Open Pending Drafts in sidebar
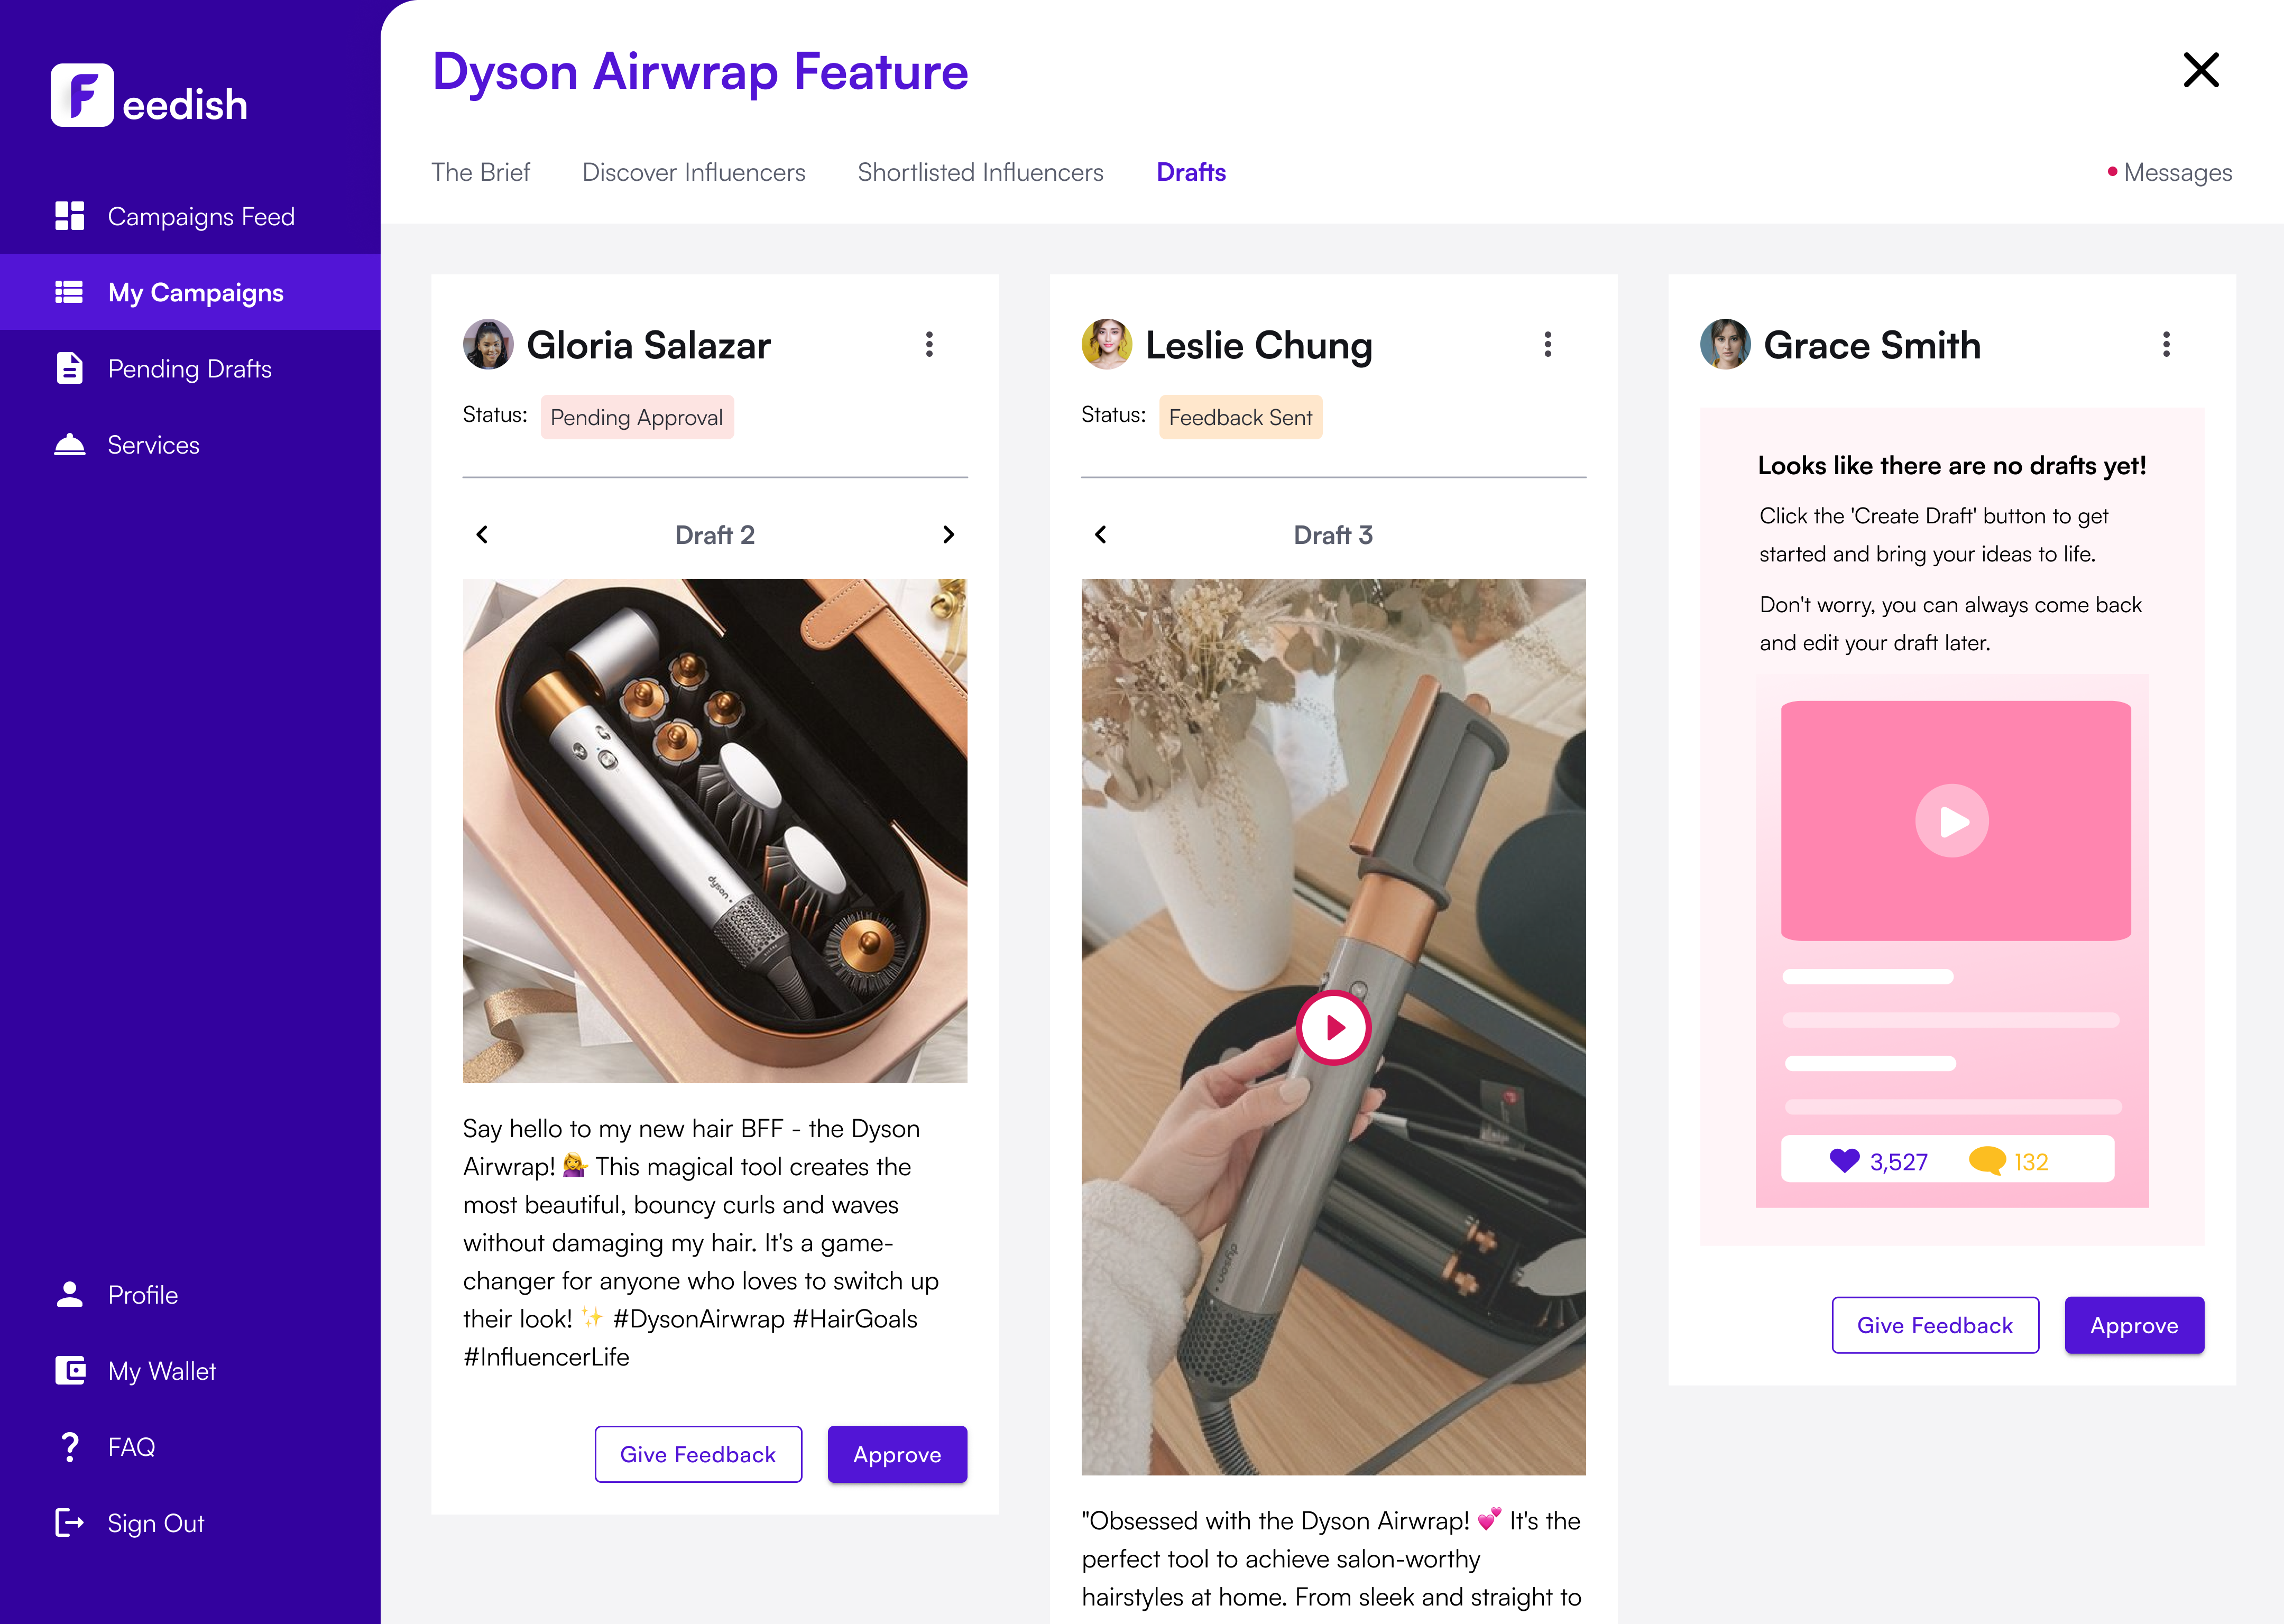This screenshot has height=1624, width=2284. [190, 368]
